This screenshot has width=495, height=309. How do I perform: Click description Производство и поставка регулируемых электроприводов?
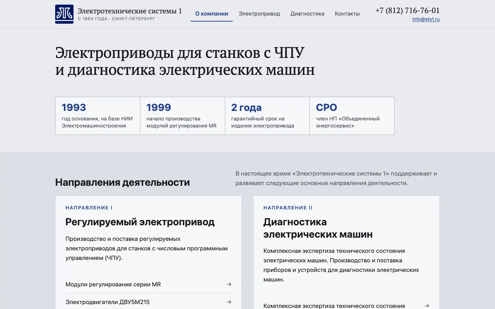pyautogui.click(x=146, y=248)
